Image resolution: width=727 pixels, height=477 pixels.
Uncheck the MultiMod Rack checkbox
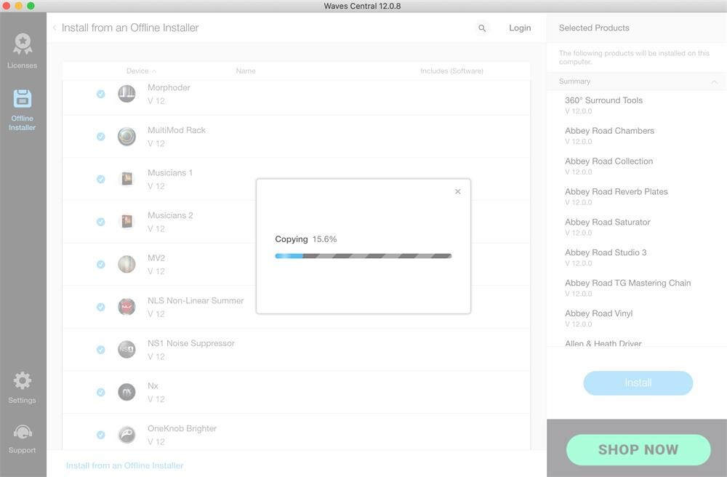coord(100,137)
